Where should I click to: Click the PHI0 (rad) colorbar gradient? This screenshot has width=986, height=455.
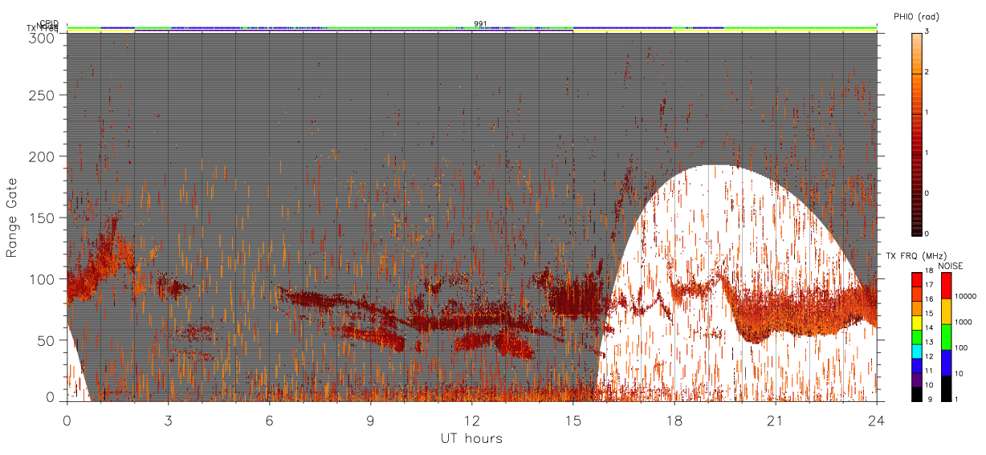(917, 133)
